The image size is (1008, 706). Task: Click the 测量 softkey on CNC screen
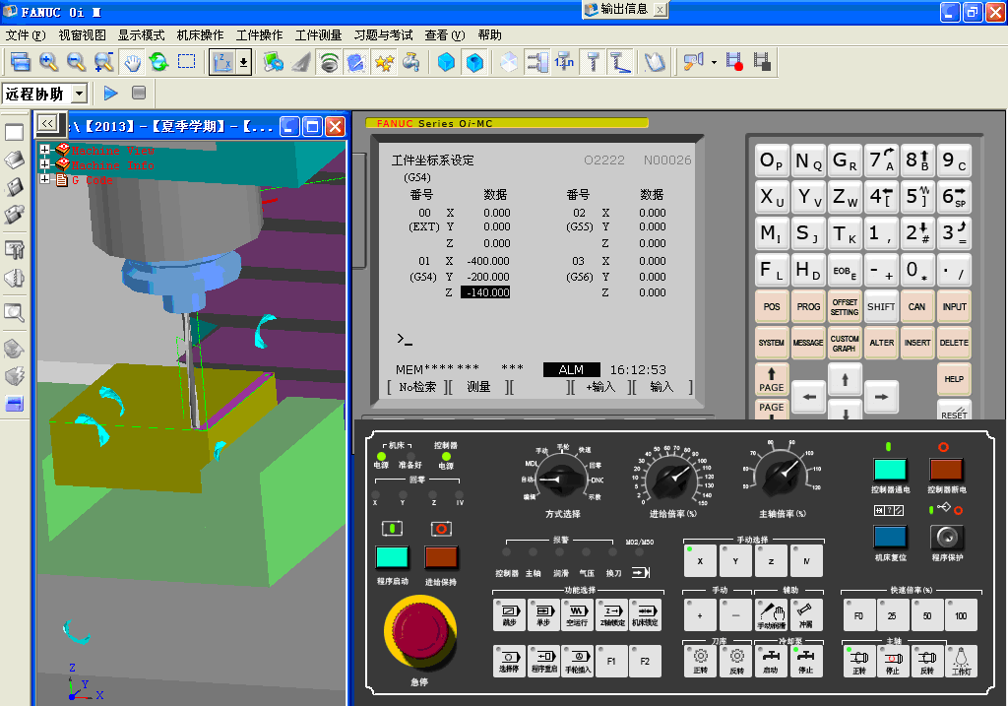click(x=478, y=387)
